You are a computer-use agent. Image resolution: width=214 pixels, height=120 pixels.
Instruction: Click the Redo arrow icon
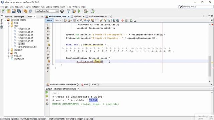(x=30, y=11)
